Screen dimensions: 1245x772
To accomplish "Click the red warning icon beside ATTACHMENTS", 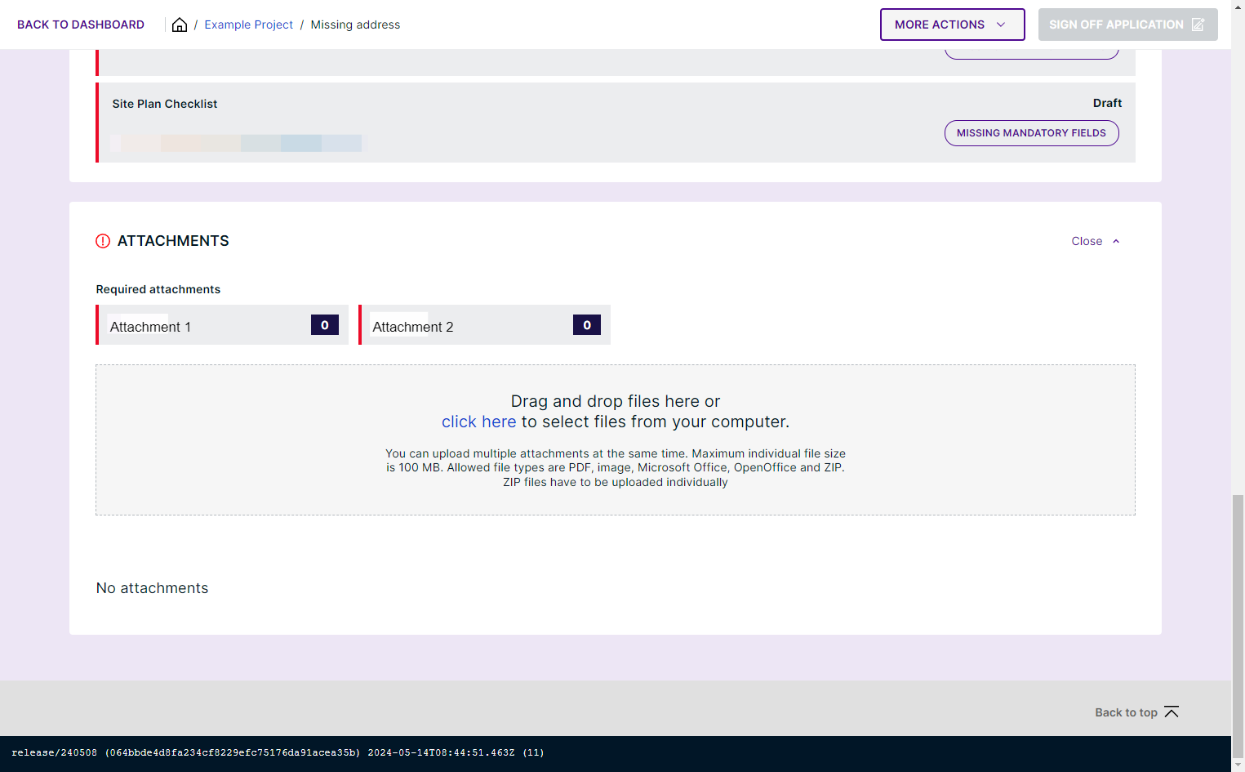I will pyautogui.click(x=103, y=241).
